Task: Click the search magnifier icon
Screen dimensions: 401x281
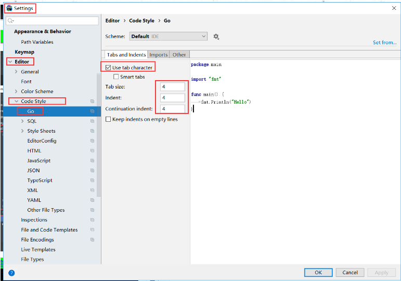Action: [x=10, y=21]
